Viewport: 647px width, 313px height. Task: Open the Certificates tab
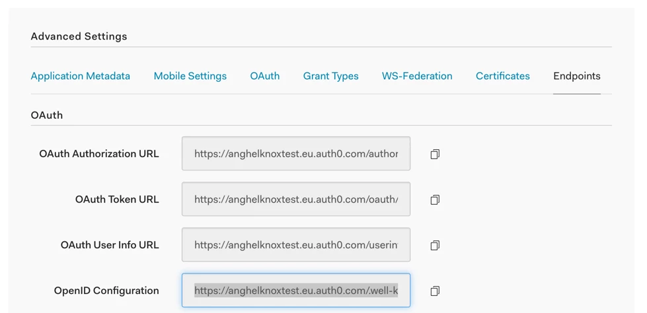coord(503,77)
